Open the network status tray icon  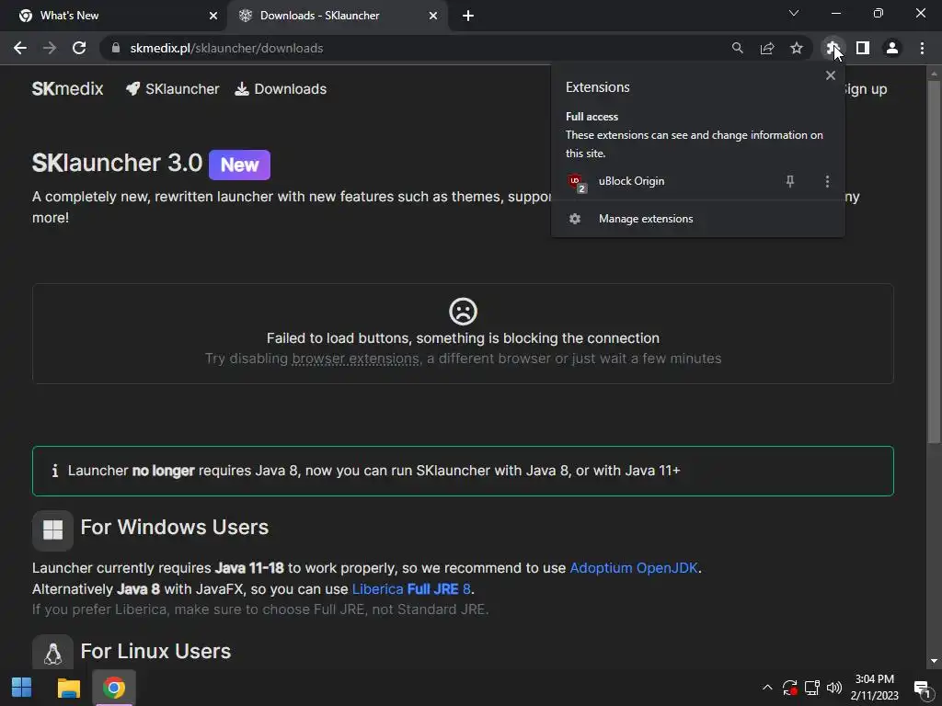[812, 688]
